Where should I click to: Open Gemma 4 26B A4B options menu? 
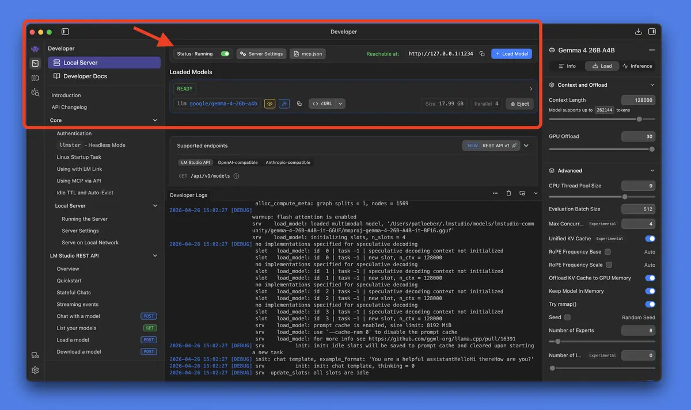pyautogui.click(x=652, y=50)
